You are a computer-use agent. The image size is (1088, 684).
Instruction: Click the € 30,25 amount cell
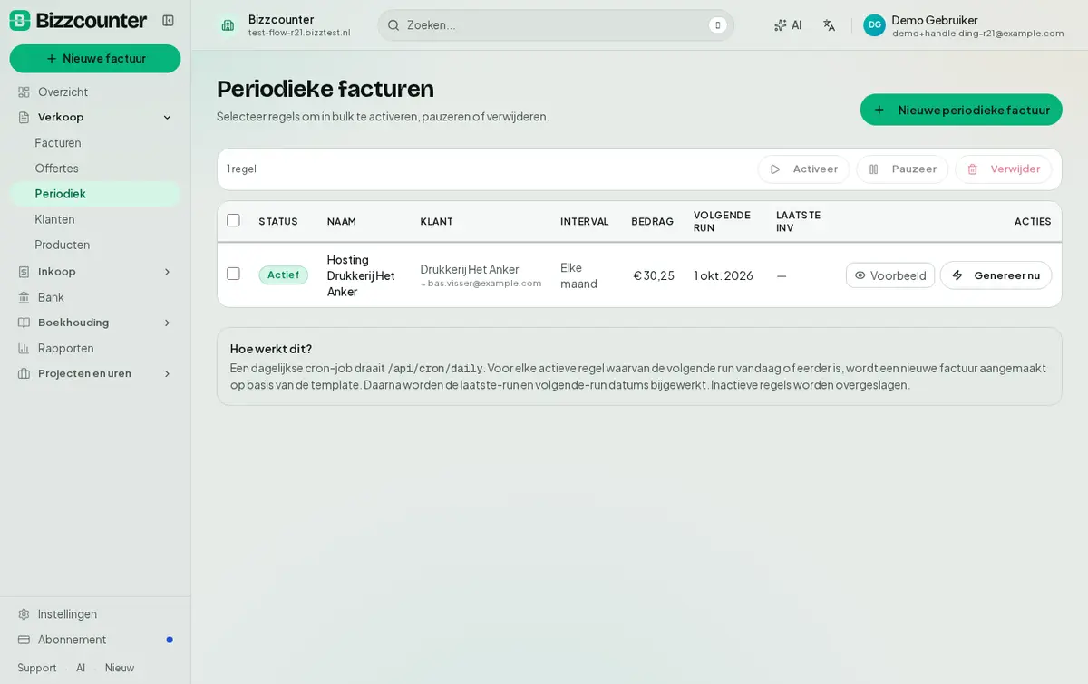click(654, 275)
